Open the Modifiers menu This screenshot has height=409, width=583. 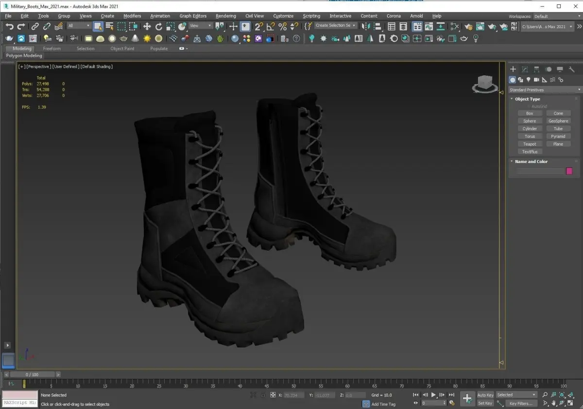(x=132, y=16)
